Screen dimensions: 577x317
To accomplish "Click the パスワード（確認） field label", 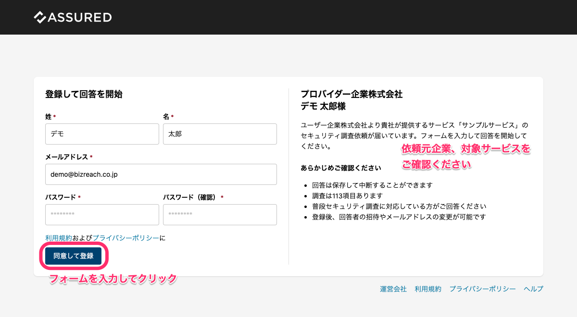I will tap(190, 197).
